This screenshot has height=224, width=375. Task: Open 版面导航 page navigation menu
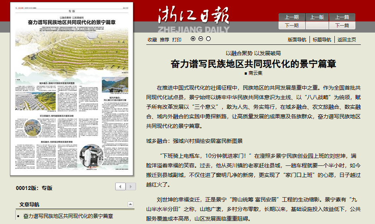[x=297, y=40]
